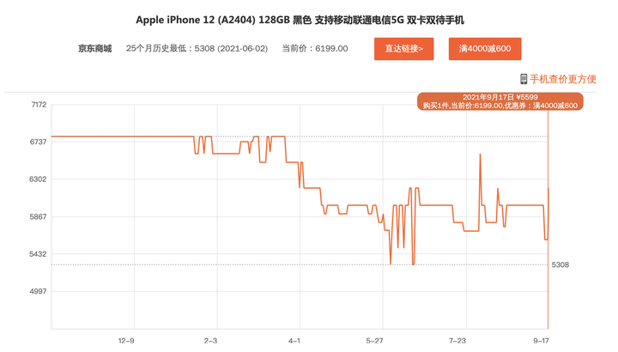Click the orange price tooltip for 2021年9月17日
This screenshot has height=352, width=618.
pos(500,101)
